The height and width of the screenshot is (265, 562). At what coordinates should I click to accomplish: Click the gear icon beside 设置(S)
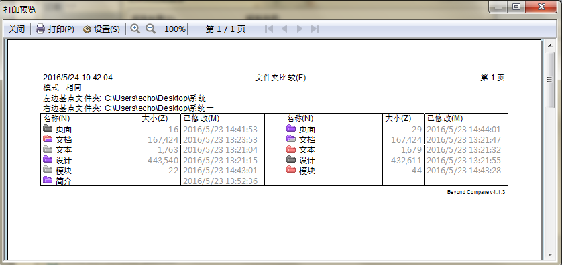(x=87, y=29)
